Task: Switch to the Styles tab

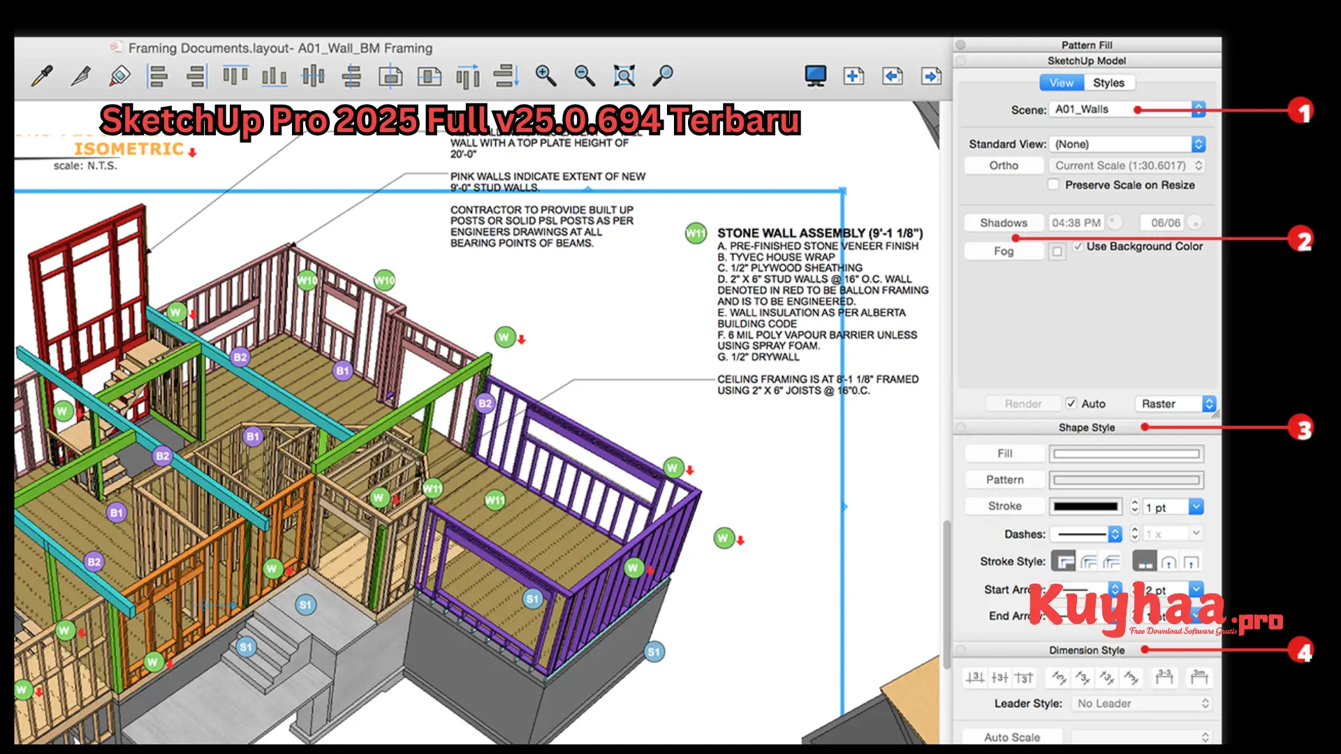Action: [x=1109, y=82]
